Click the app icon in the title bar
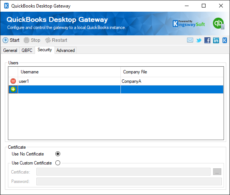Screen dimensions: 230x195 tap(6, 6)
